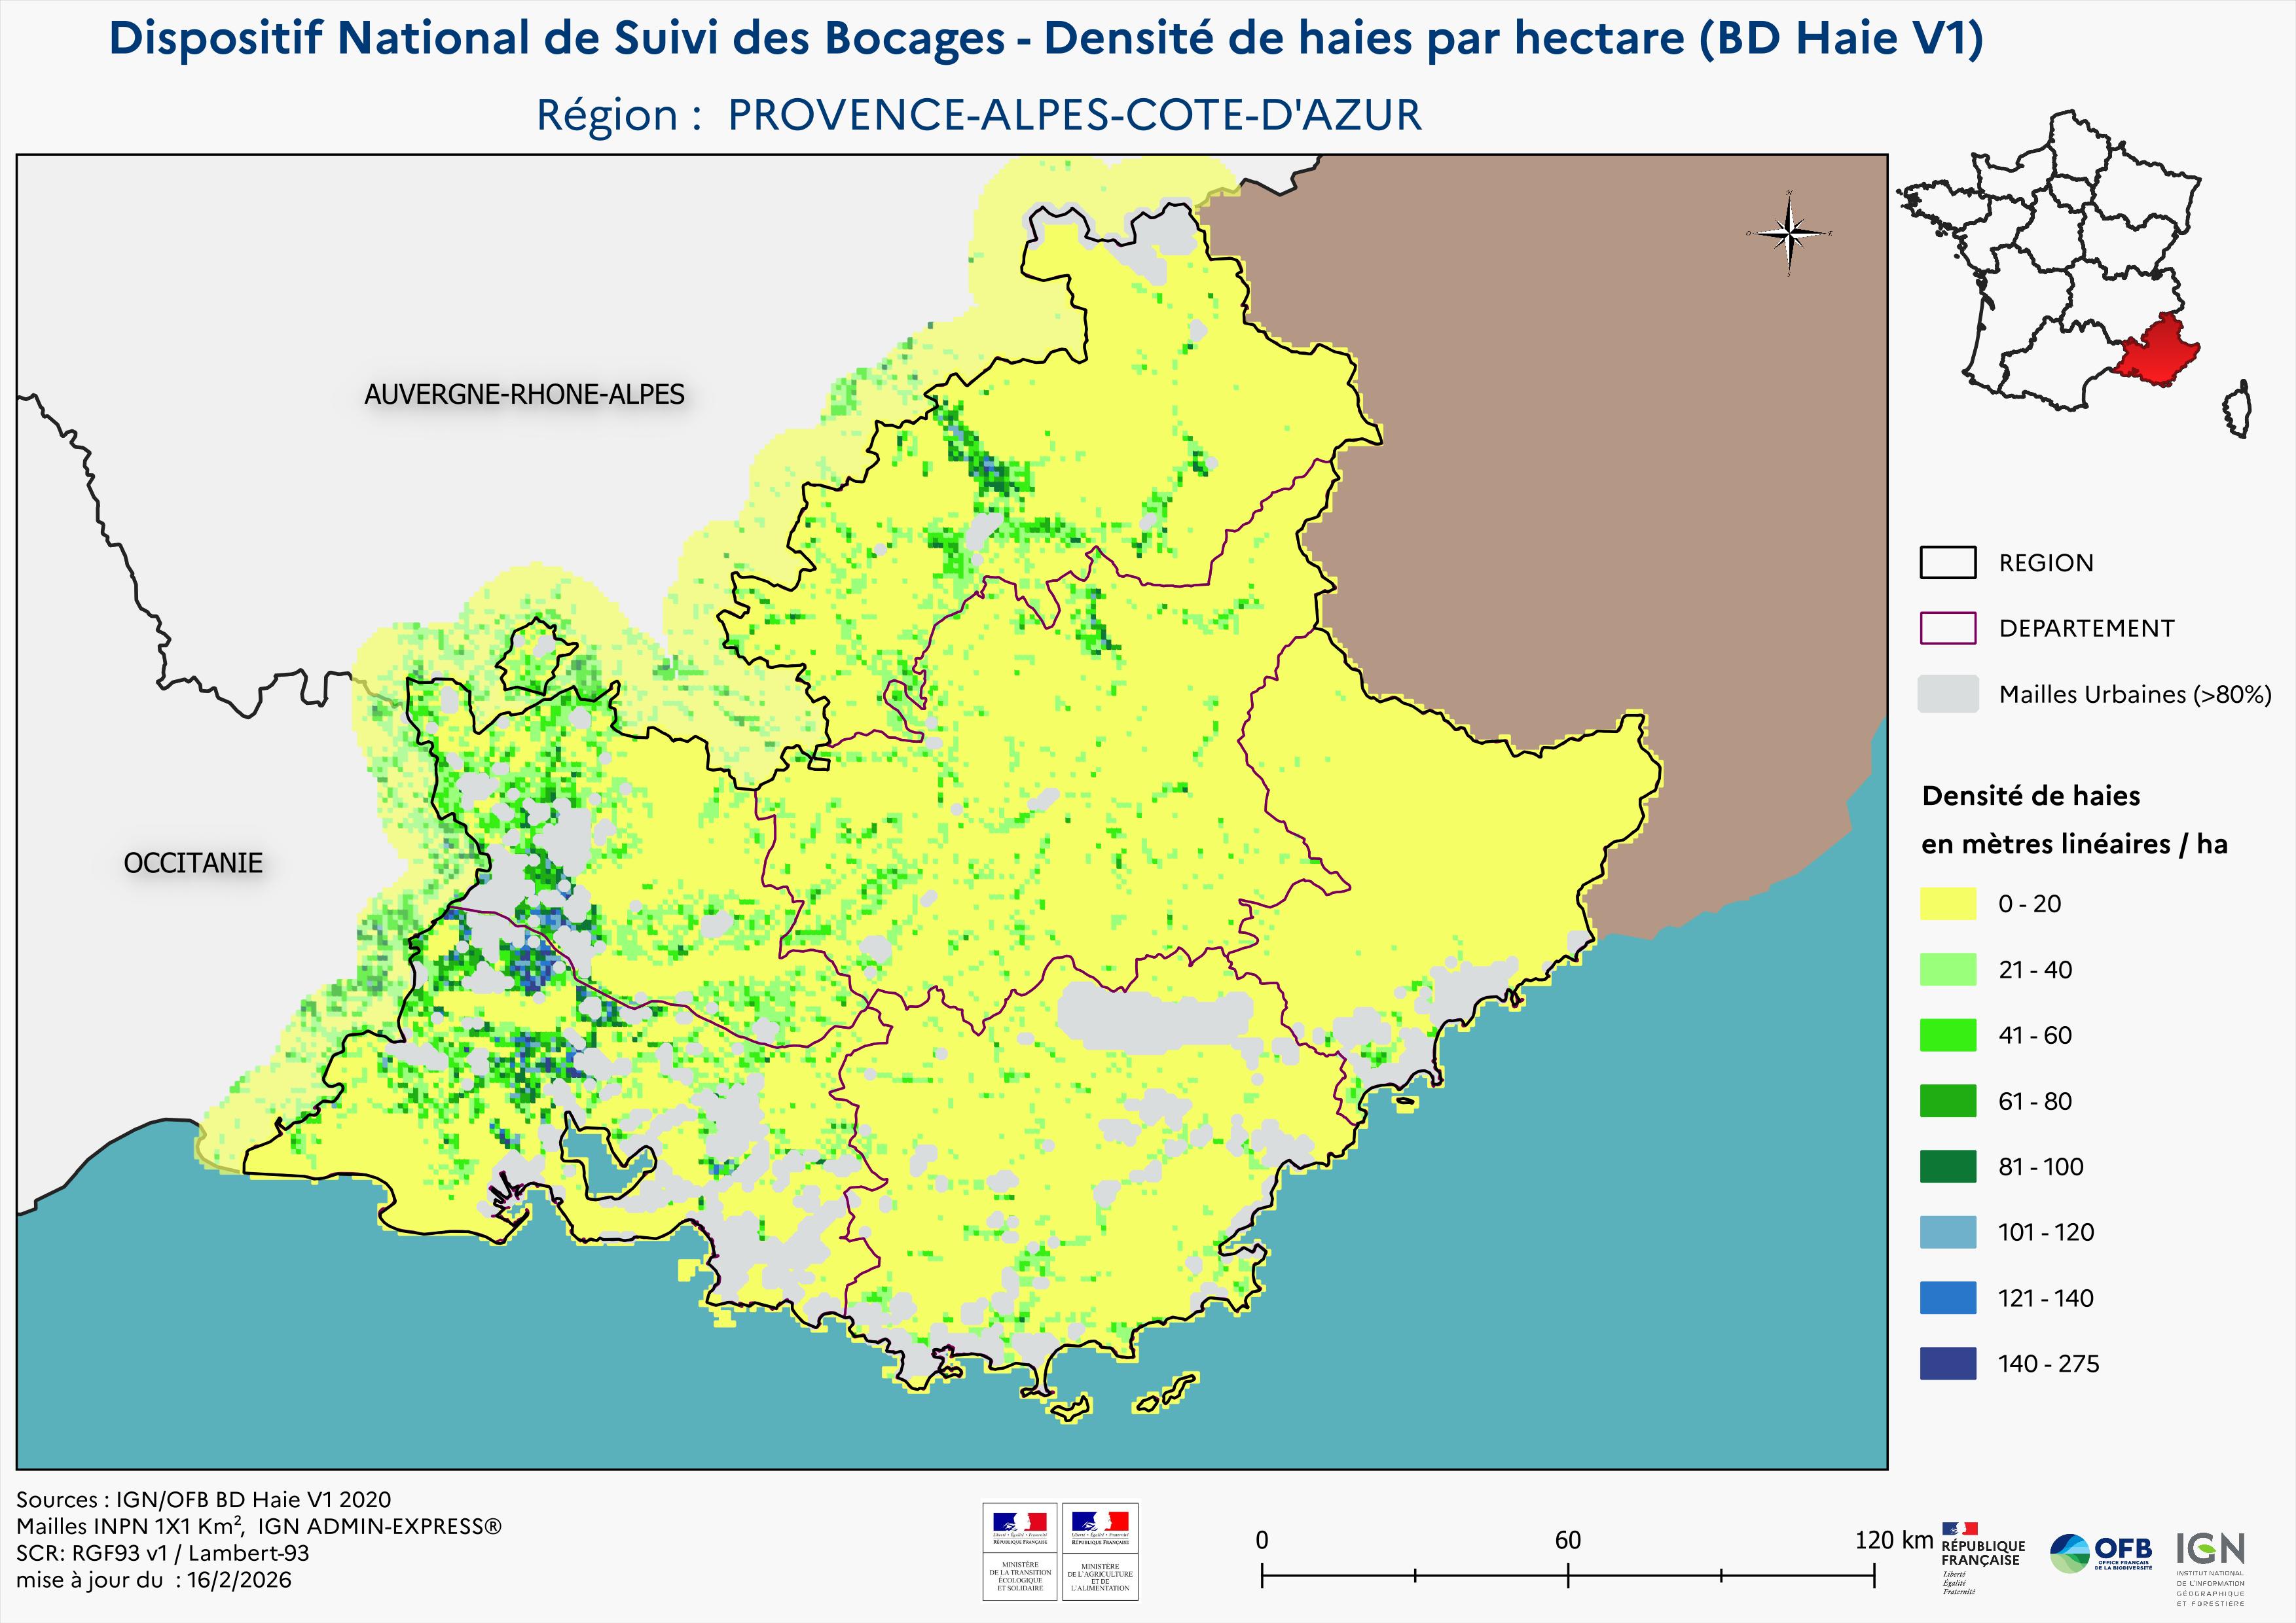Click the Ministère de la Transition Écologique logo
2296x1623 pixels.
click(1019, 1551)
